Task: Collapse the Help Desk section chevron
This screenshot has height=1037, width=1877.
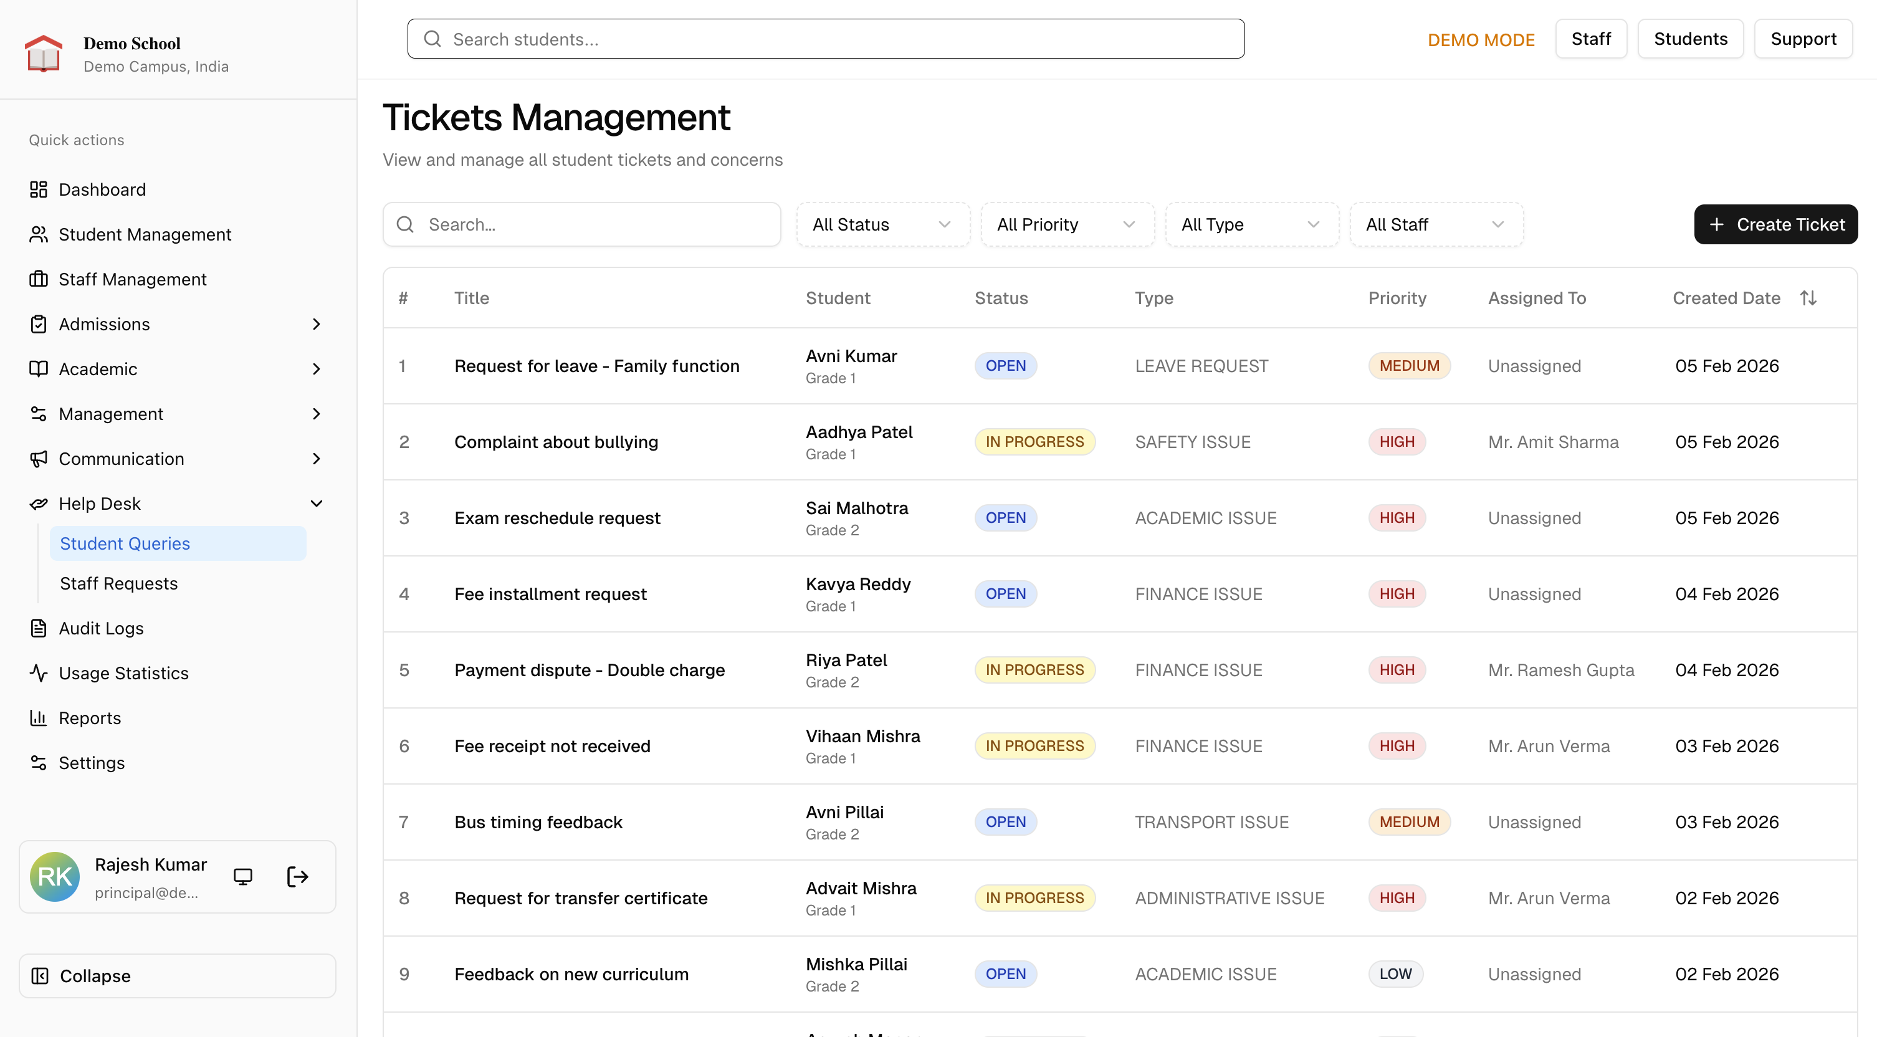Action: pyautogui.click(x=316, y=504)
